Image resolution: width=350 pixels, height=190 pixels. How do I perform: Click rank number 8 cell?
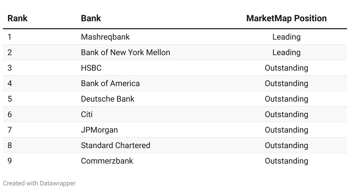coord(10,146)
